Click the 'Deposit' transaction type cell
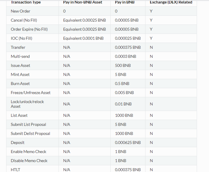The width and height of the screenshot is (209, 172). (18, 143)
